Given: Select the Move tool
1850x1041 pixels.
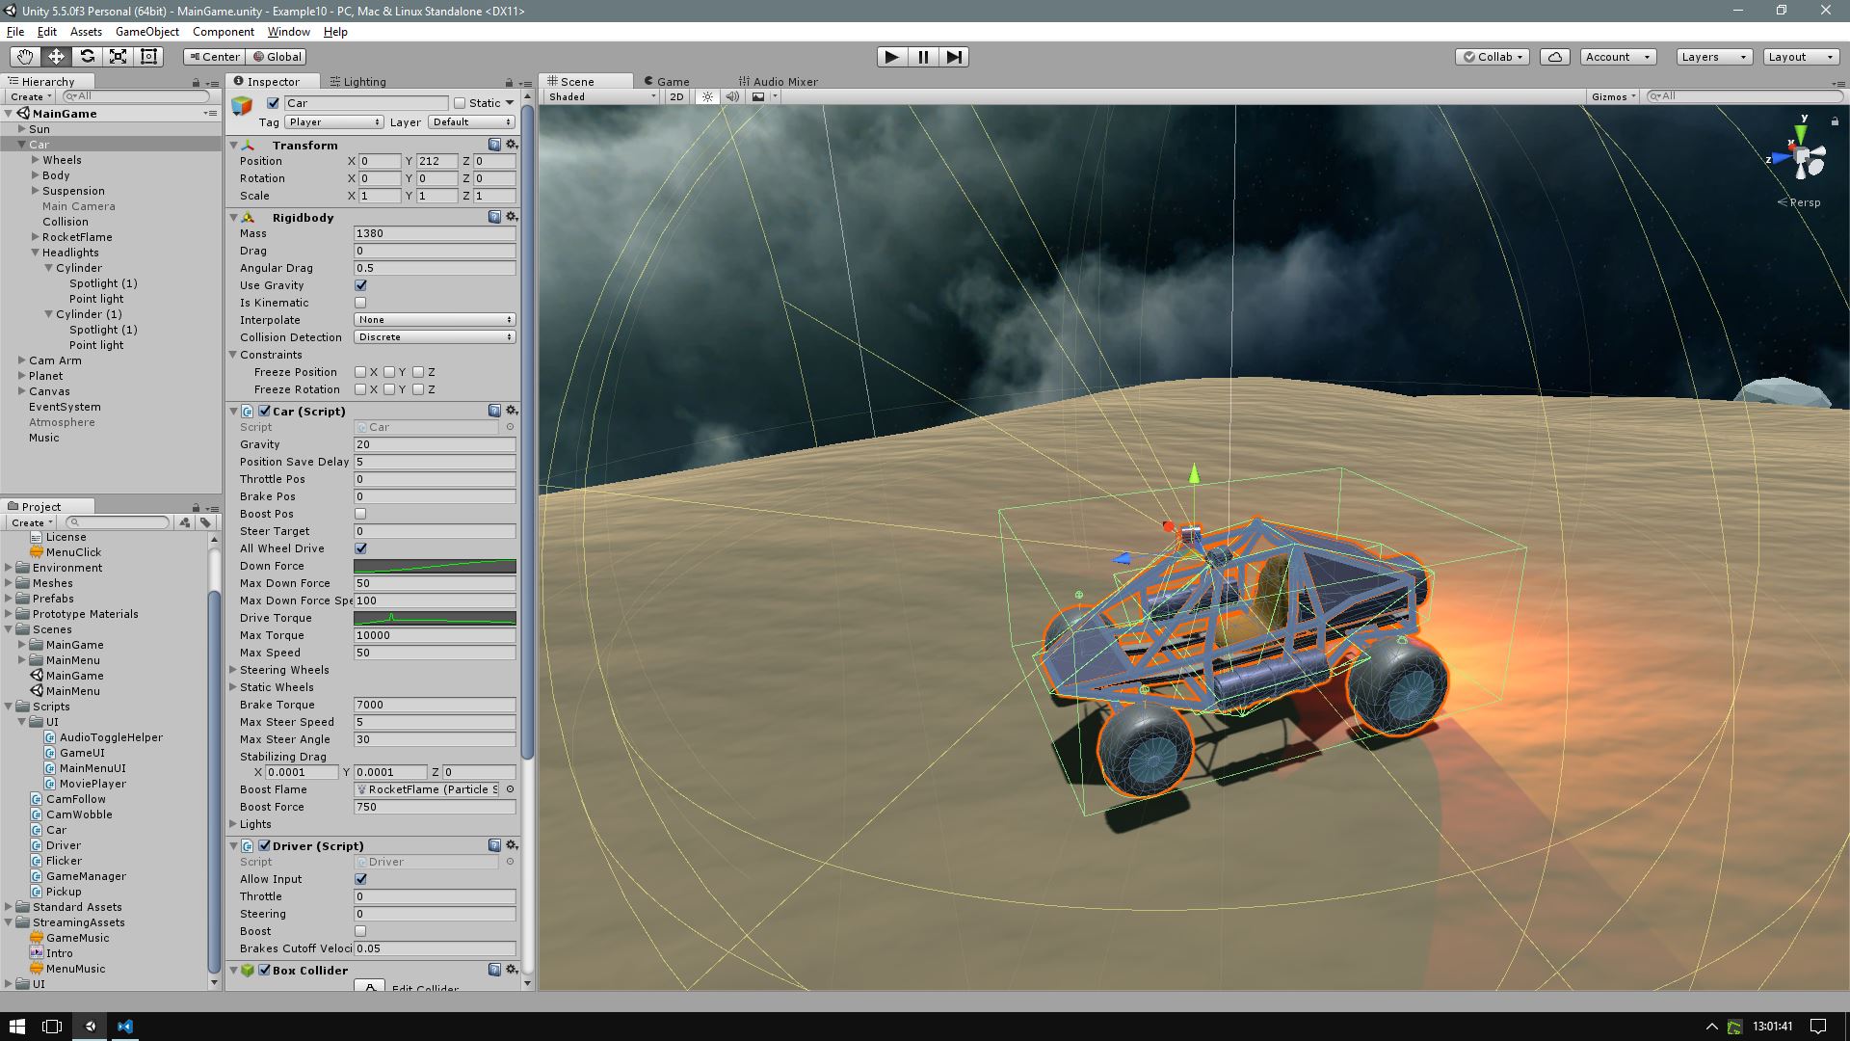Looking at the screenshot, I should [56, 57].
